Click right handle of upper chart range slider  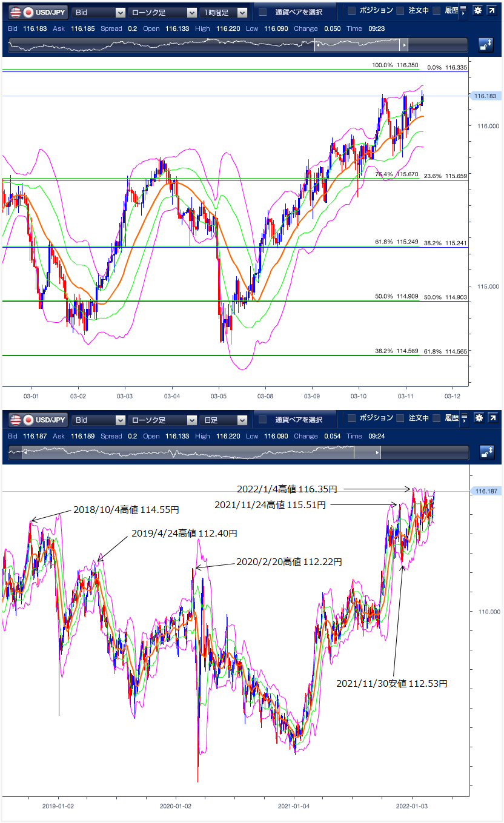(403, 45)
